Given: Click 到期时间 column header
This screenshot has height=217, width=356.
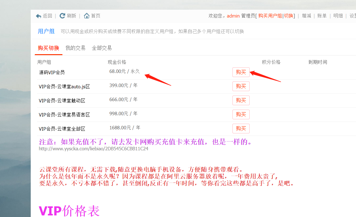Looking at the screenshot, I should coord(318,62).
